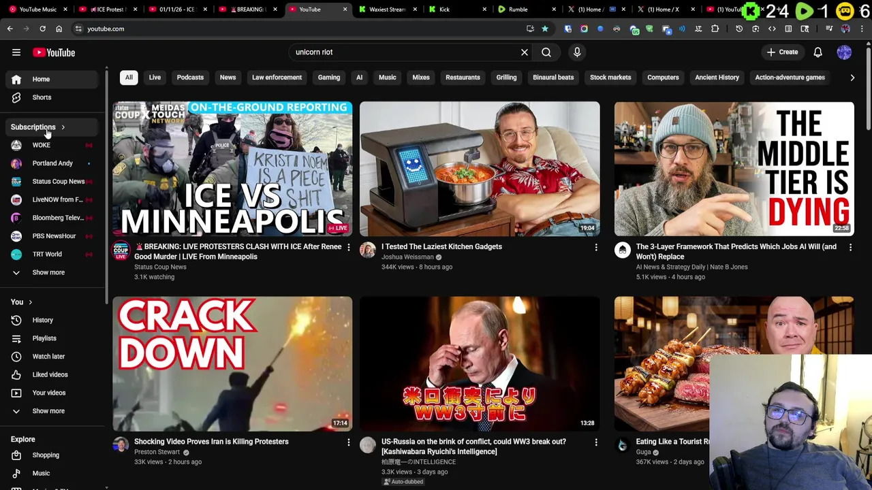Image resolution: width=872 pixels, height=490 pixels.
Task: Select the Gaming filter chip
Action: (328, 78)
